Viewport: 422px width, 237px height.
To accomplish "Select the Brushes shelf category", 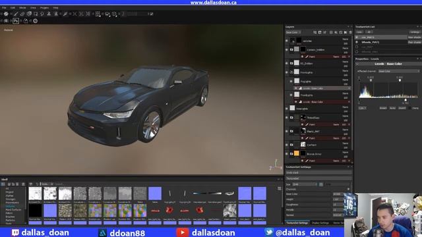I will coord(10,217).
